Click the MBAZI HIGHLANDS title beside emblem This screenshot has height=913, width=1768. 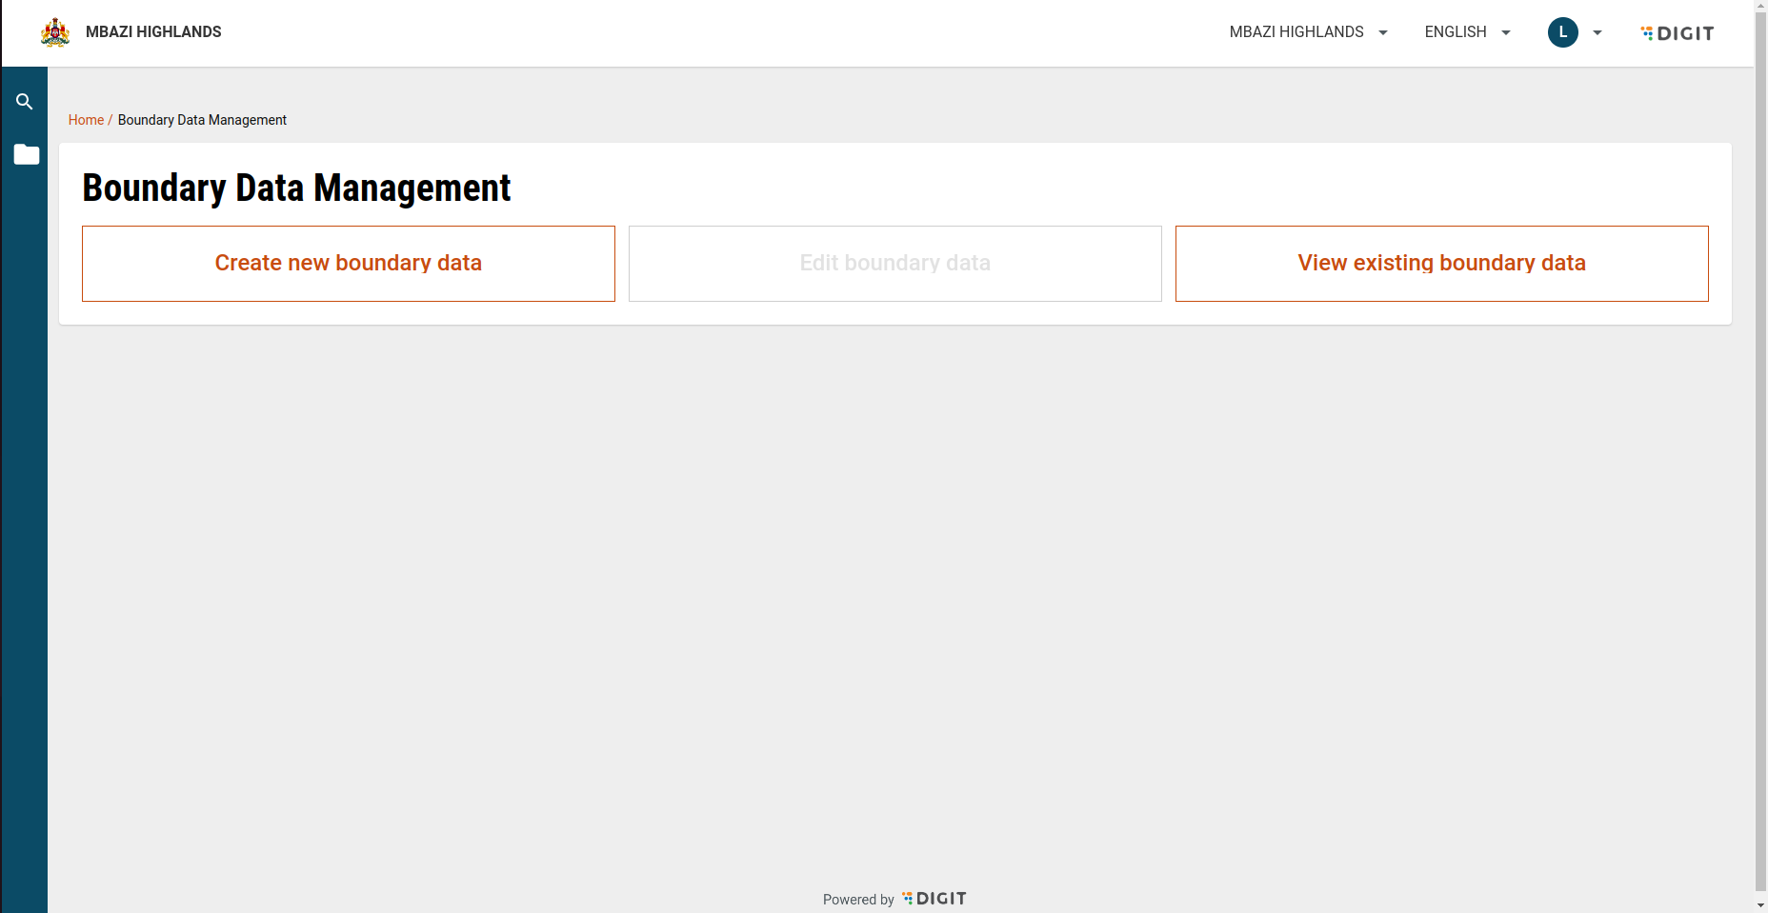(x=153, y=32)
